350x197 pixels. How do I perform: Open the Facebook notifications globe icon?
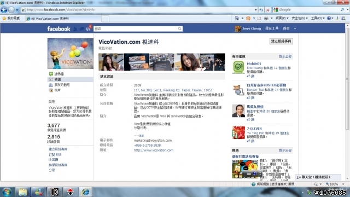88,29
